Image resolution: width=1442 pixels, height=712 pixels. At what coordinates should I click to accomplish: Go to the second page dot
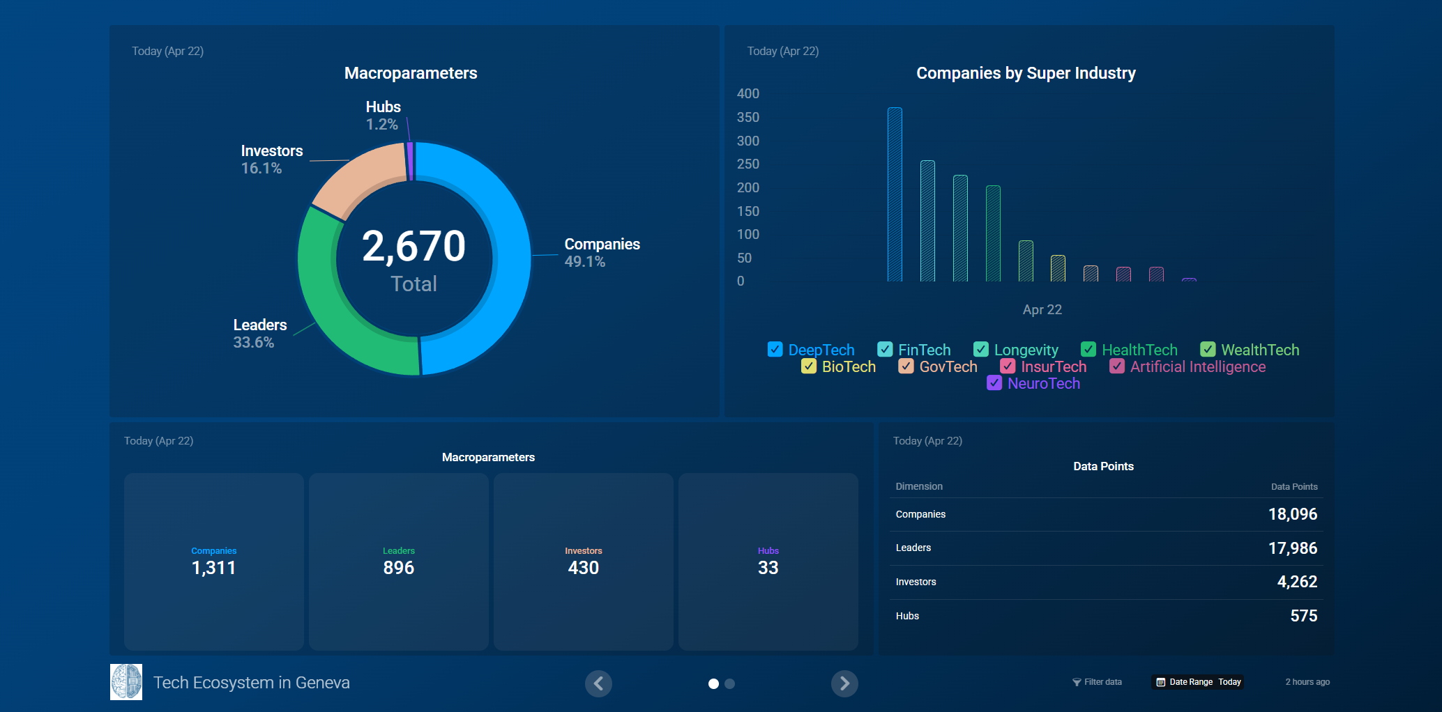(730, 683)
